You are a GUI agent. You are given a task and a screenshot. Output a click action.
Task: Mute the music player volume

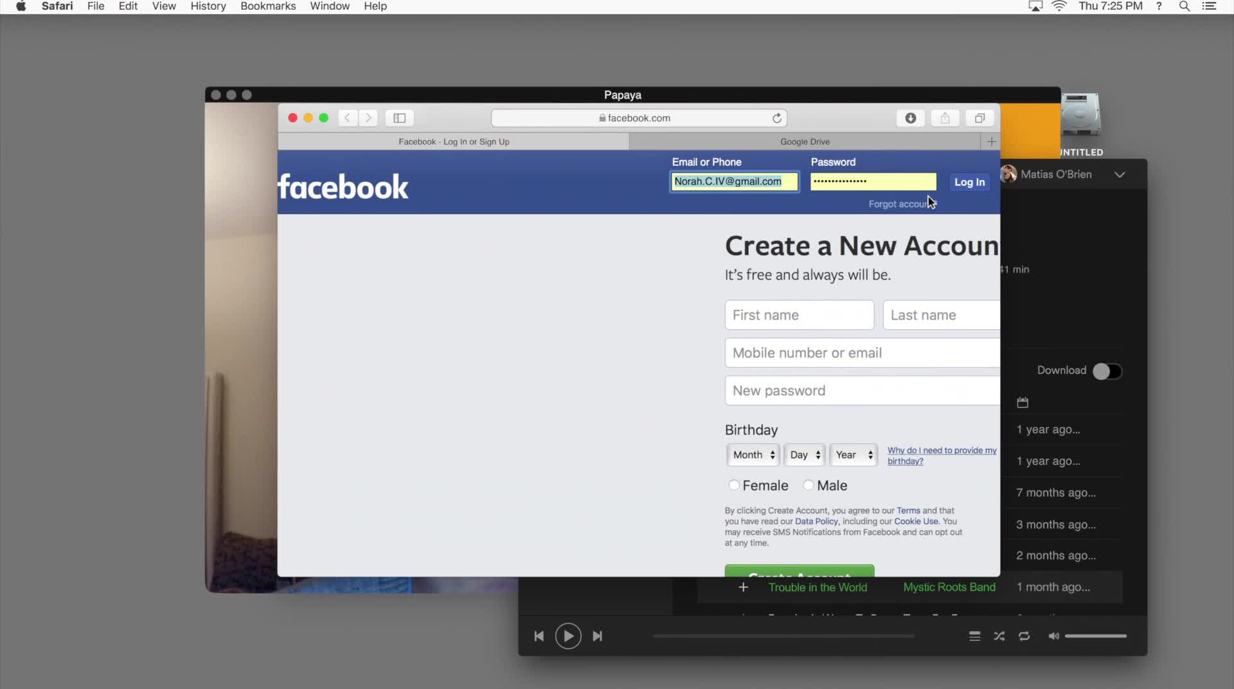click(x=1053, y=636)
